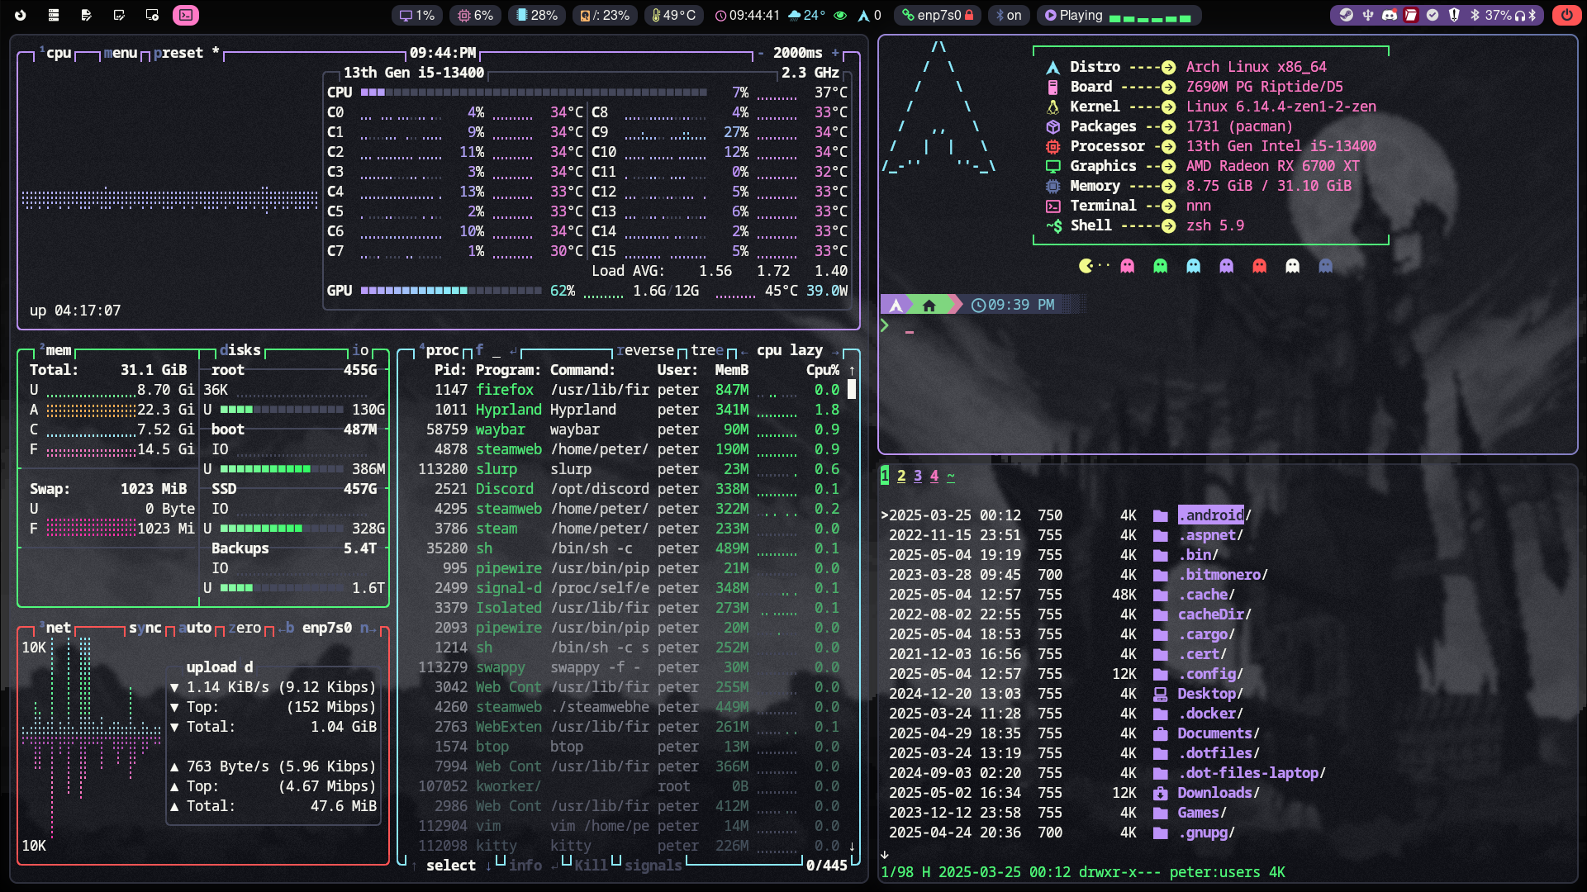Switch to nnn context tab 4
Screen dimensions: 1587x892
(934, 476)
